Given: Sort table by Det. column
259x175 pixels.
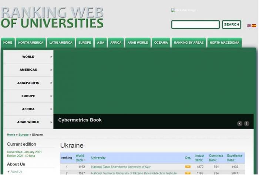Looking at the screenshot, I should (188, 158).
